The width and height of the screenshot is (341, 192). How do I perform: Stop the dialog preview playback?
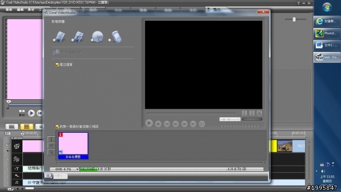point(158,124)
